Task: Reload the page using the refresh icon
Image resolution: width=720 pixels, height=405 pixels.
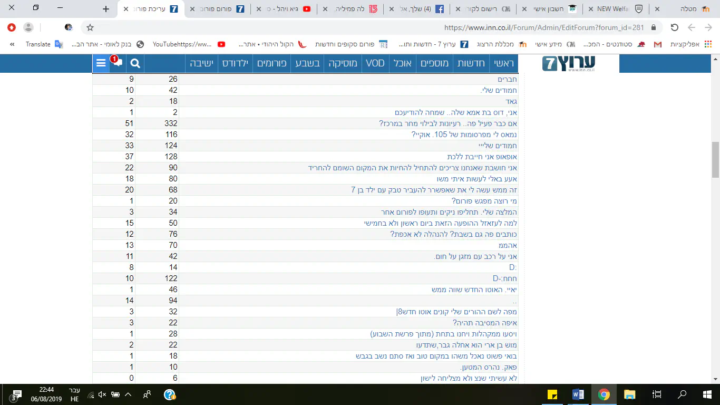Action: pos(674,27)
